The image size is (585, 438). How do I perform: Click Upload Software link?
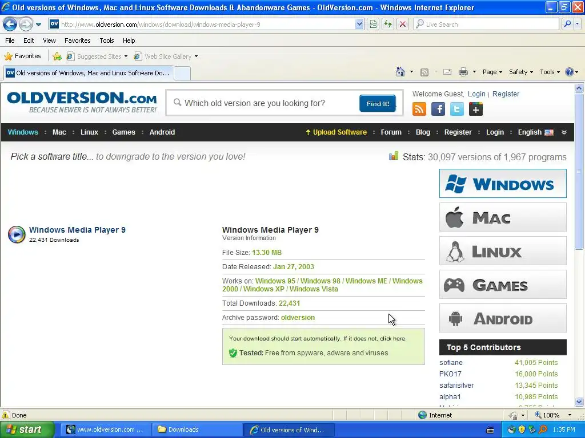click(x=336, y=132)
